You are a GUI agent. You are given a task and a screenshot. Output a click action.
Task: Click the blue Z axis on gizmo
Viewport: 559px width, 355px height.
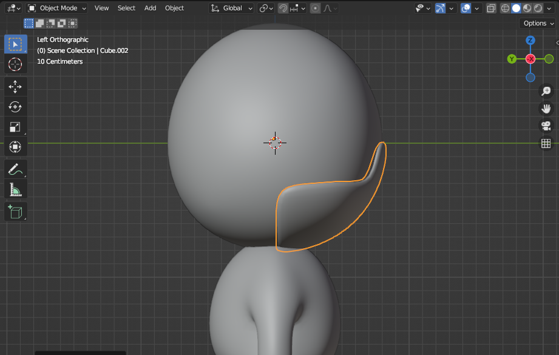point(530,41)
